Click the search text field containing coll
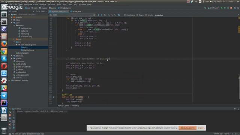This screenshot has height=135, width=240. (x=72, y=15)
